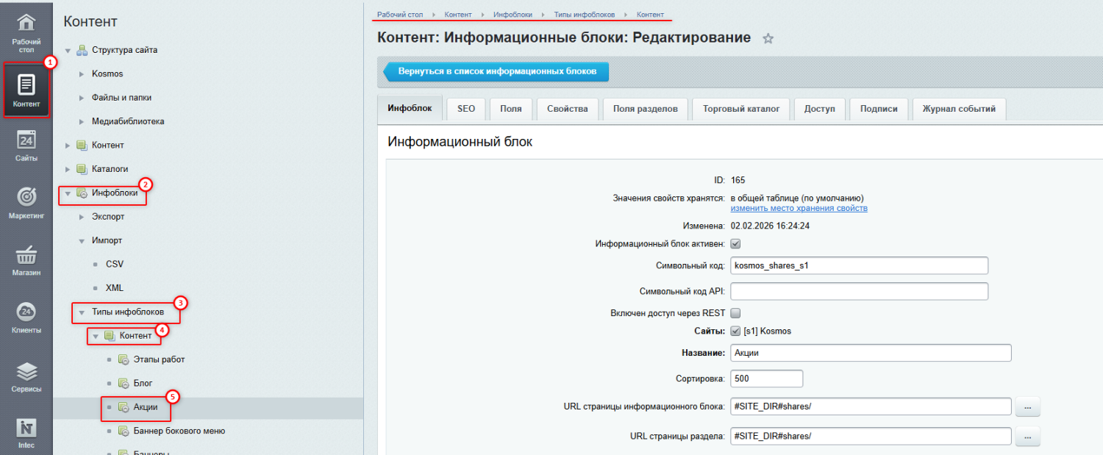Viewport: 1103px width, 455px height.
Task: Open the Маркетинг target icon
Action: 26,197
